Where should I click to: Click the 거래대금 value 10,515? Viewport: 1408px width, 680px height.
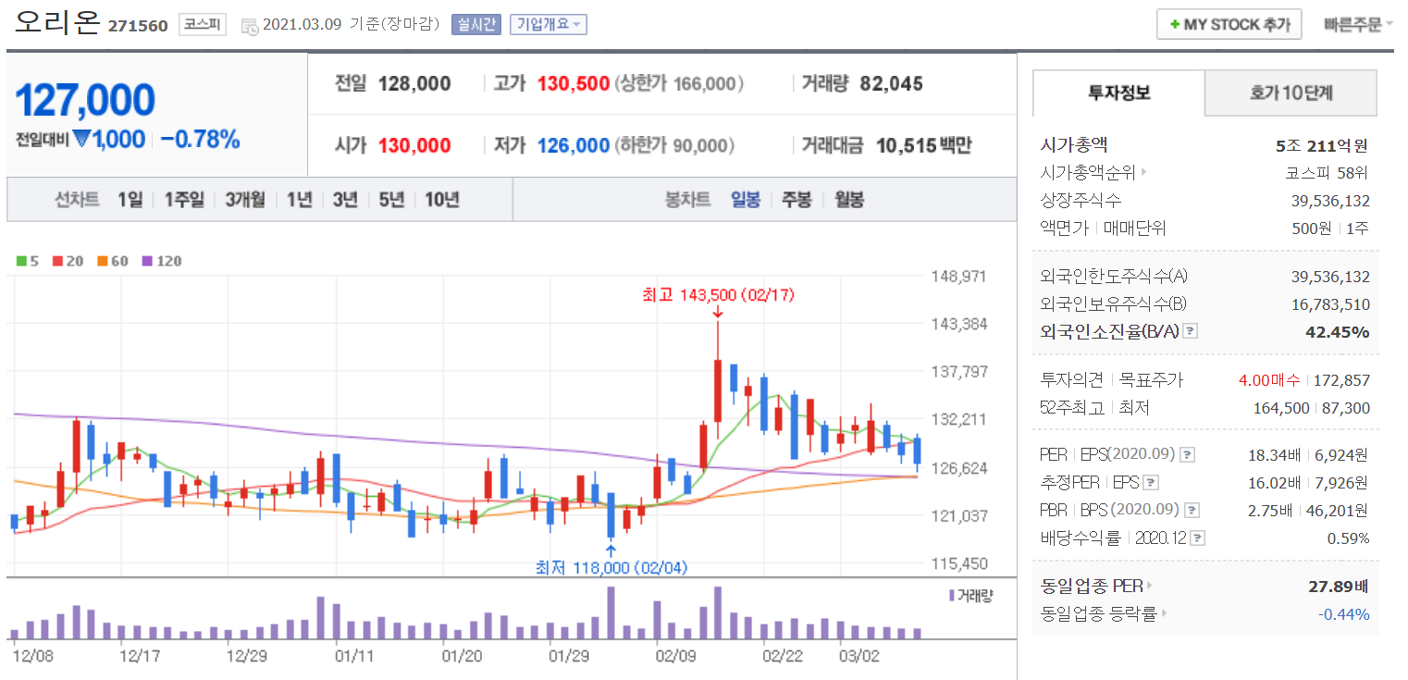pos(905,145)
